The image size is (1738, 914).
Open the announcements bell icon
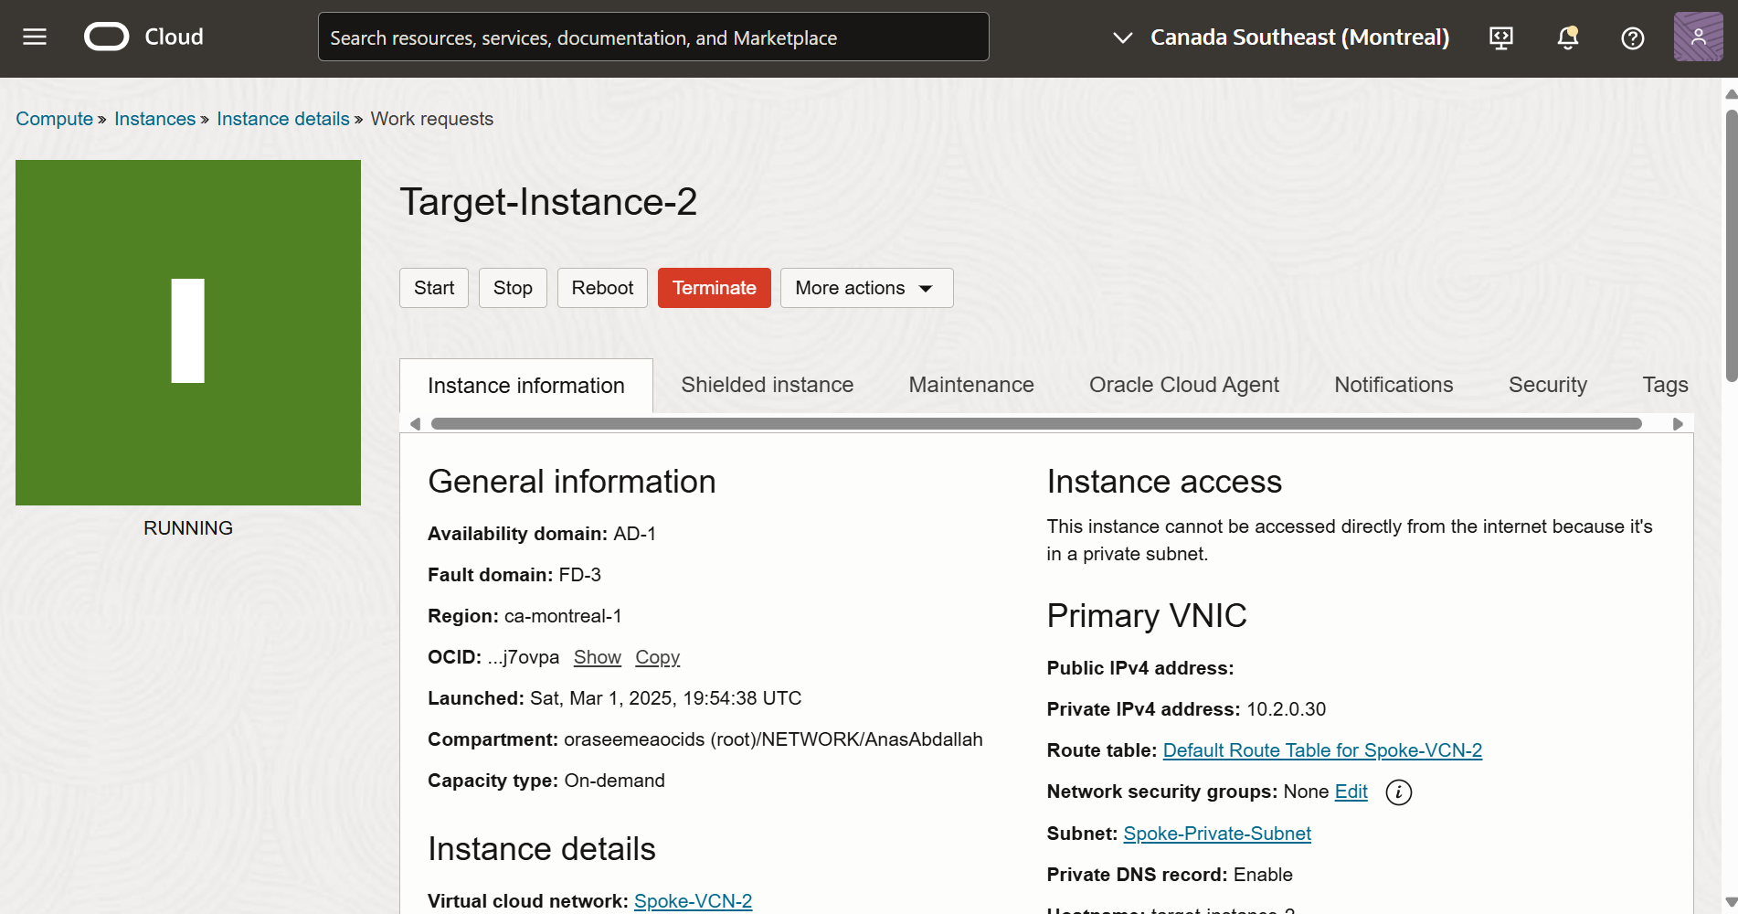coord(1568,37)
